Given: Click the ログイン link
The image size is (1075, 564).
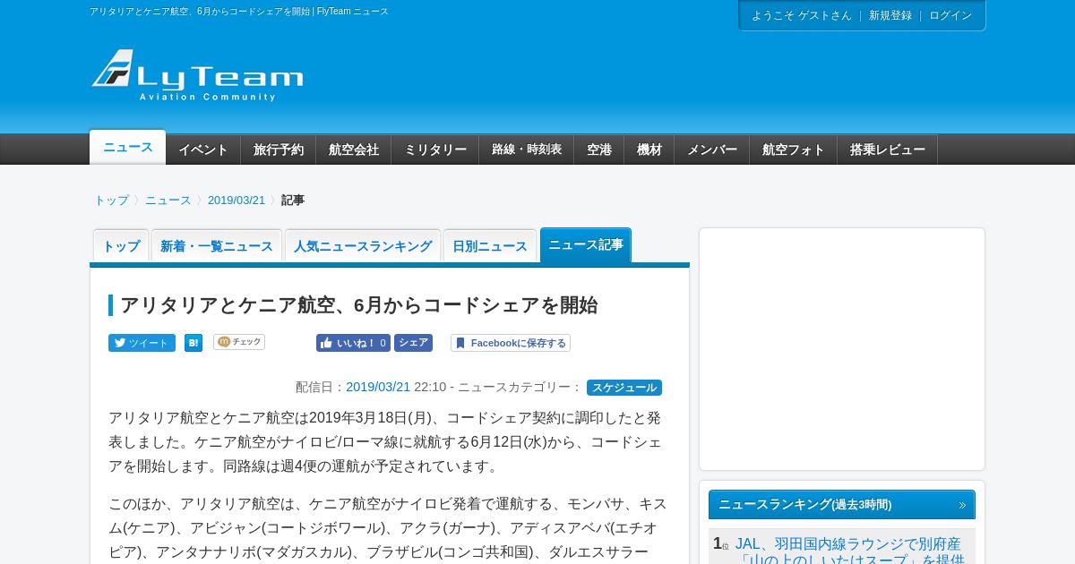Looking at the screenshot, I should click(x=950, y=15).
